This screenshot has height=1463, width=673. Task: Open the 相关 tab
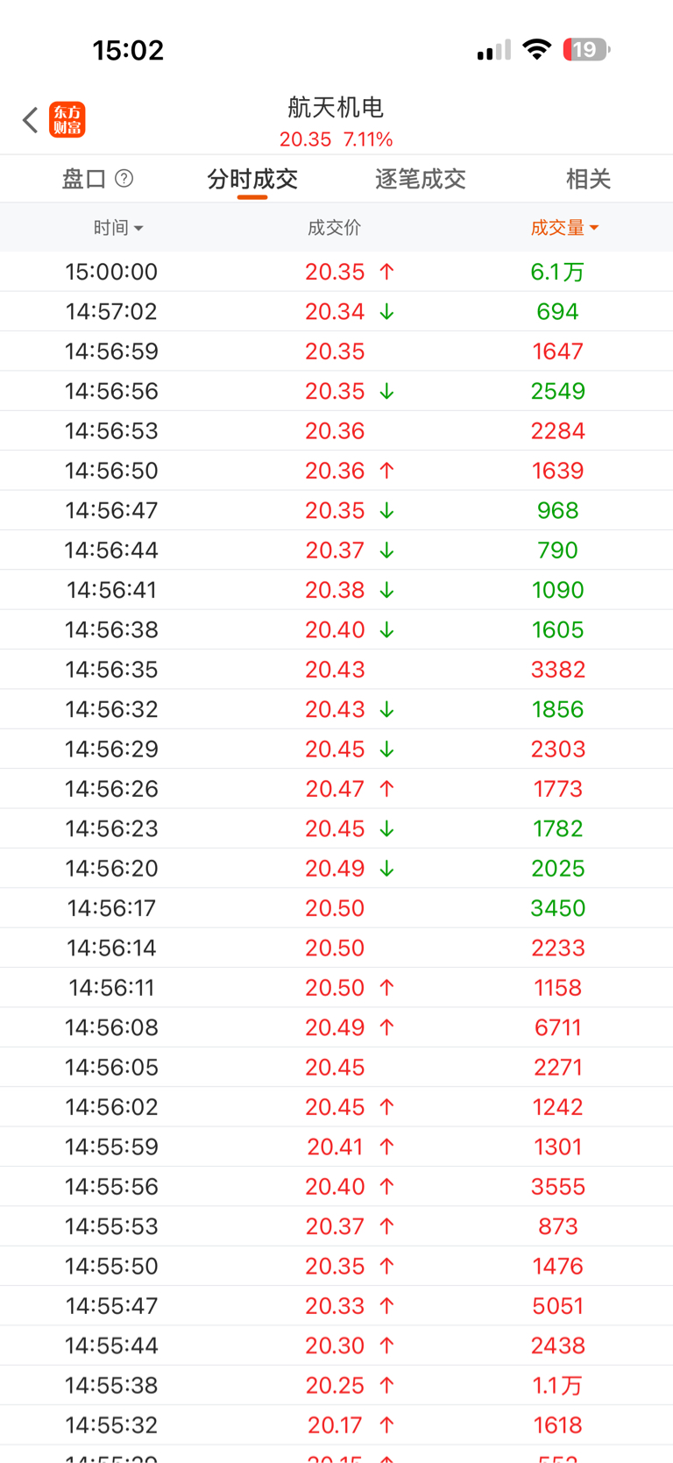pos(588,180)
